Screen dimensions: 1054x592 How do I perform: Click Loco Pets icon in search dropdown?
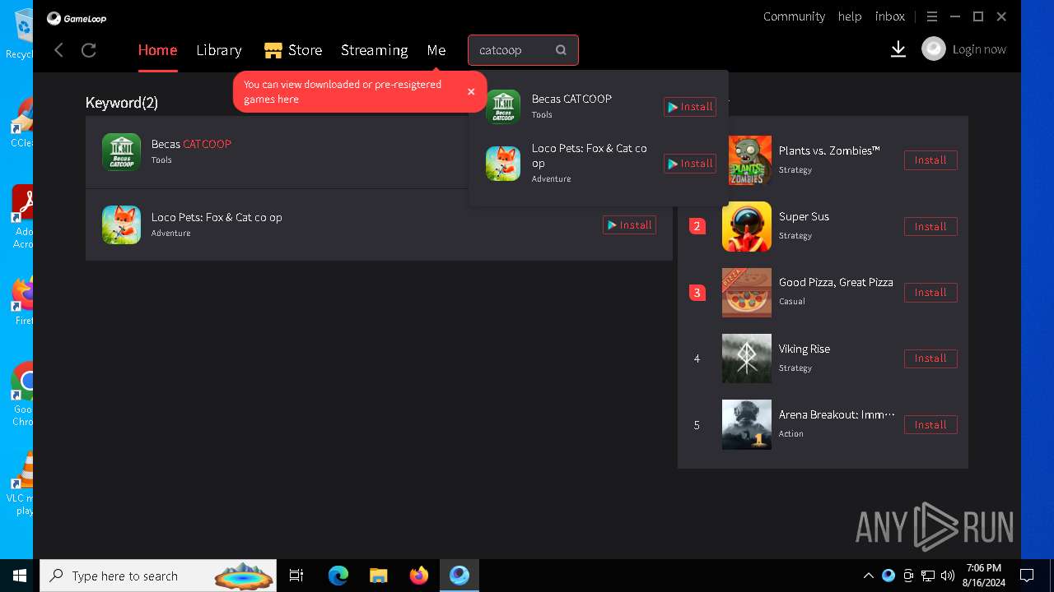503,164
